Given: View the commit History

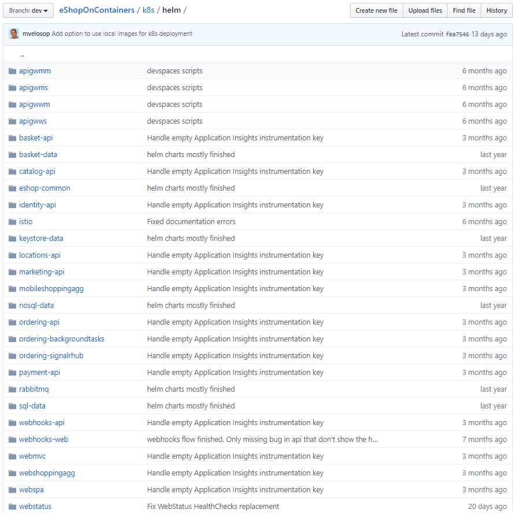Looking at the screenshot, I should [x=496, y=10].
